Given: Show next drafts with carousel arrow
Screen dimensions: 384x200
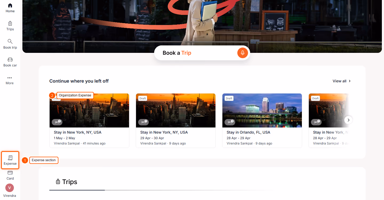Looking at the screenshot, I should click(x=349, y=120).
